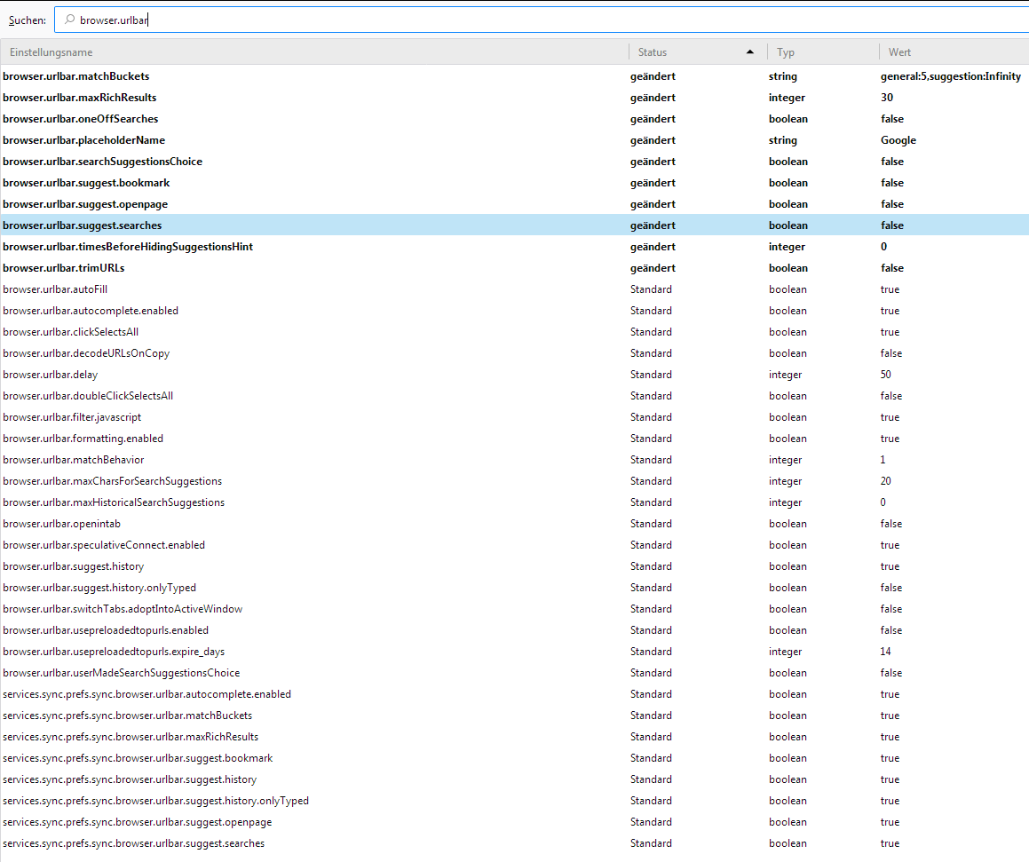Screen dimensions: 1029x862
Task: Click value 50 of browser.urlbar.delay
Action: pyautogui.click(x=886, y=375)
